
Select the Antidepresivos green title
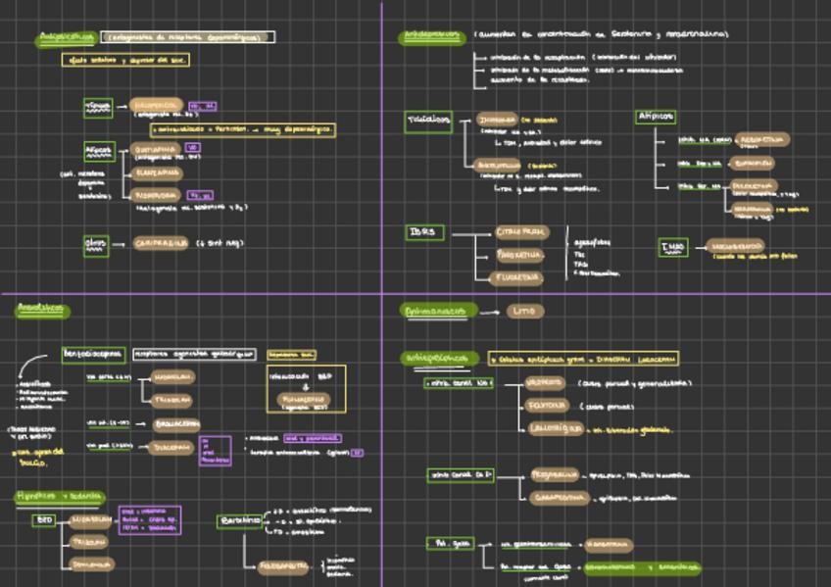(x=432, y=37)
